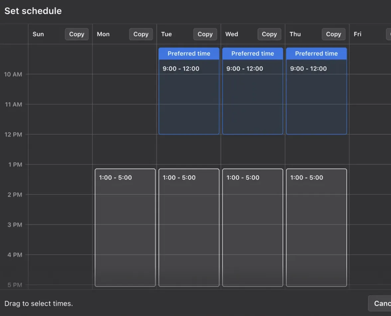The height and width of the screenshot is (316, 391).
Task: Click the 2 PM time label
Action: click(x=15, y=195)
